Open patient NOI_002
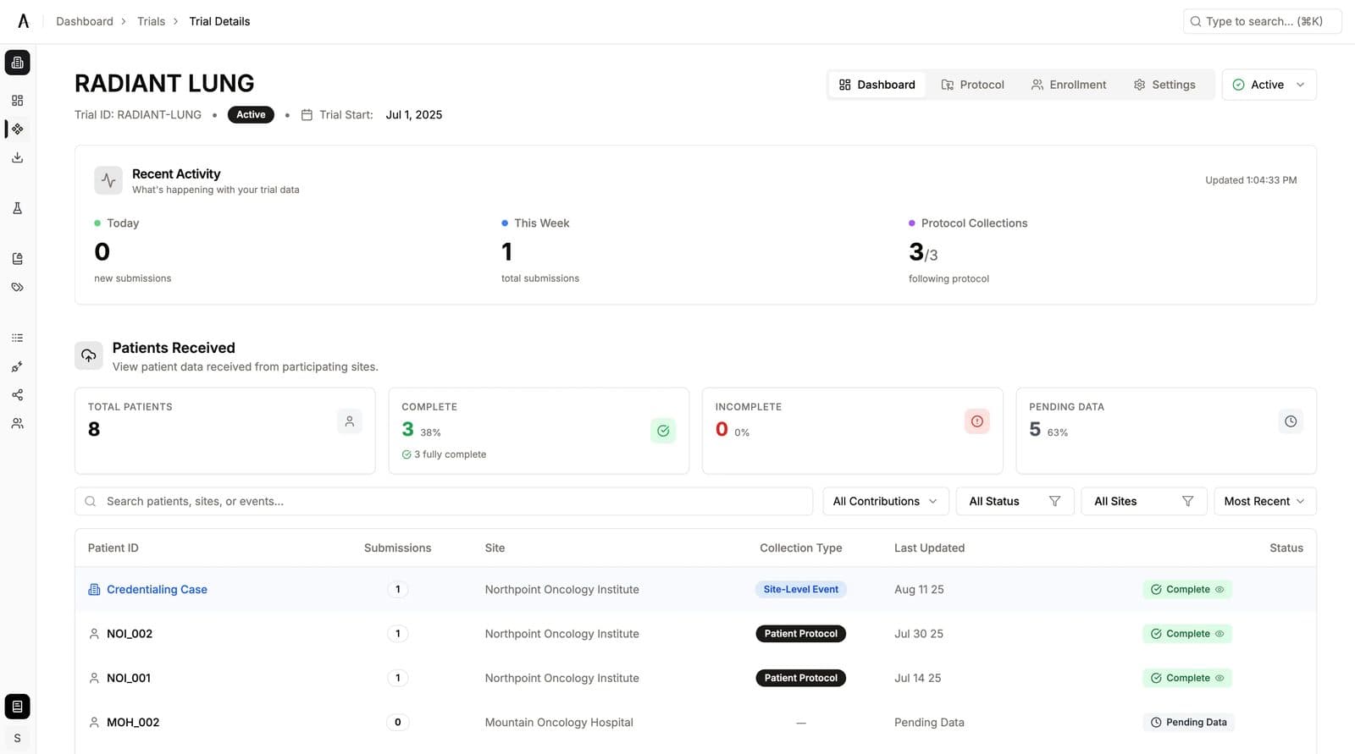The height and width of the screenshot is (754, 1355). tap(130, 634)
